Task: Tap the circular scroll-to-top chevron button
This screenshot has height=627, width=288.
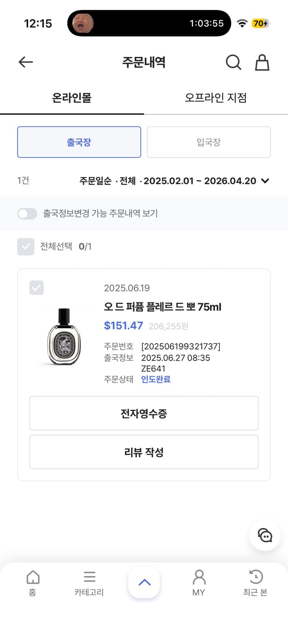Action: pos(144,581)
